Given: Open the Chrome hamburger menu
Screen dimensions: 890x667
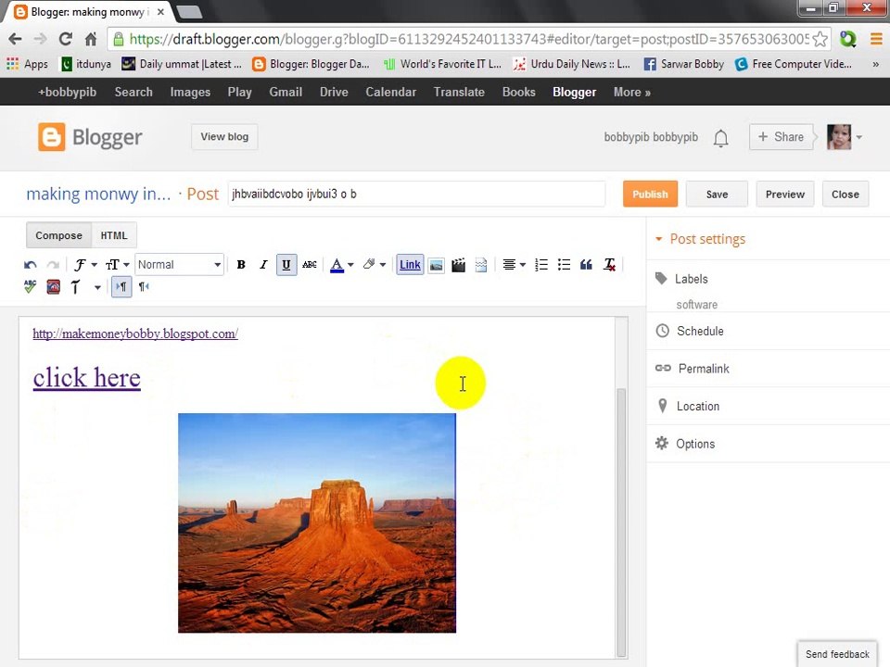Looking at the screenshot, I should tap(876, 39).
